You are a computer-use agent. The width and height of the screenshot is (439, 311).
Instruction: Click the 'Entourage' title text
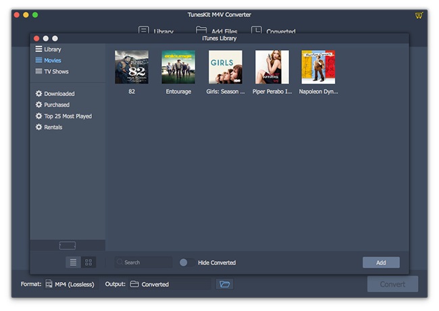coord(178,92)
